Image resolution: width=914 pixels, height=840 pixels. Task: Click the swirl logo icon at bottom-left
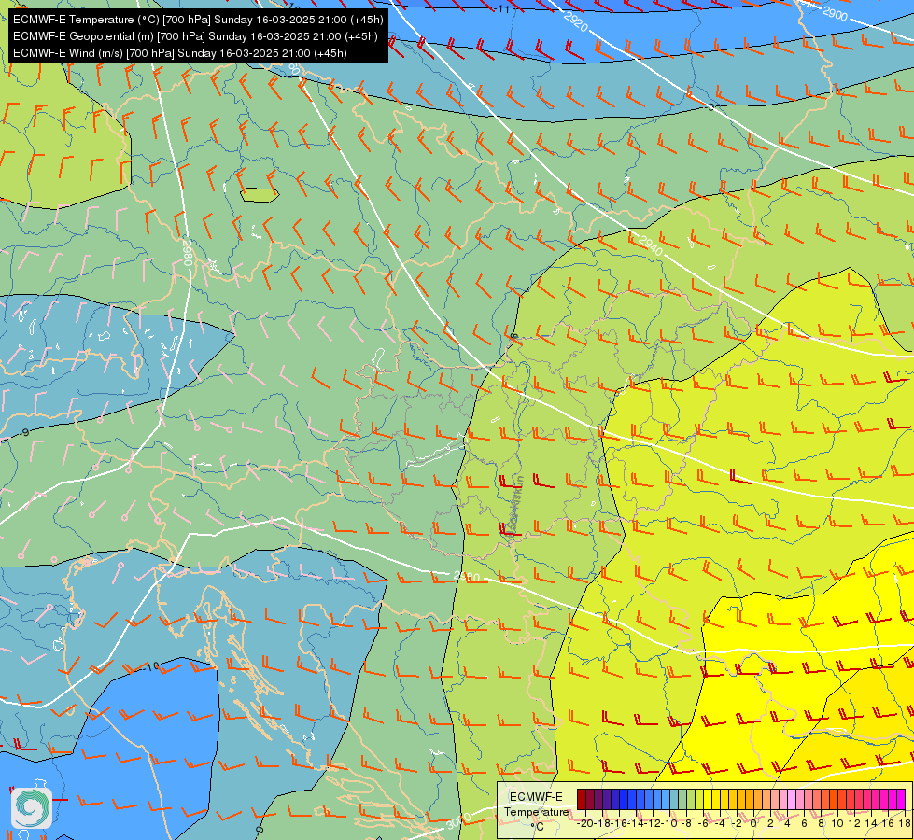pos(32,808)
